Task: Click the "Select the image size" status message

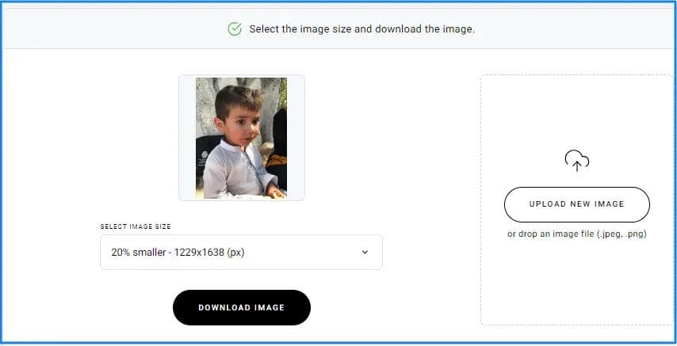Action: (361, 29)
